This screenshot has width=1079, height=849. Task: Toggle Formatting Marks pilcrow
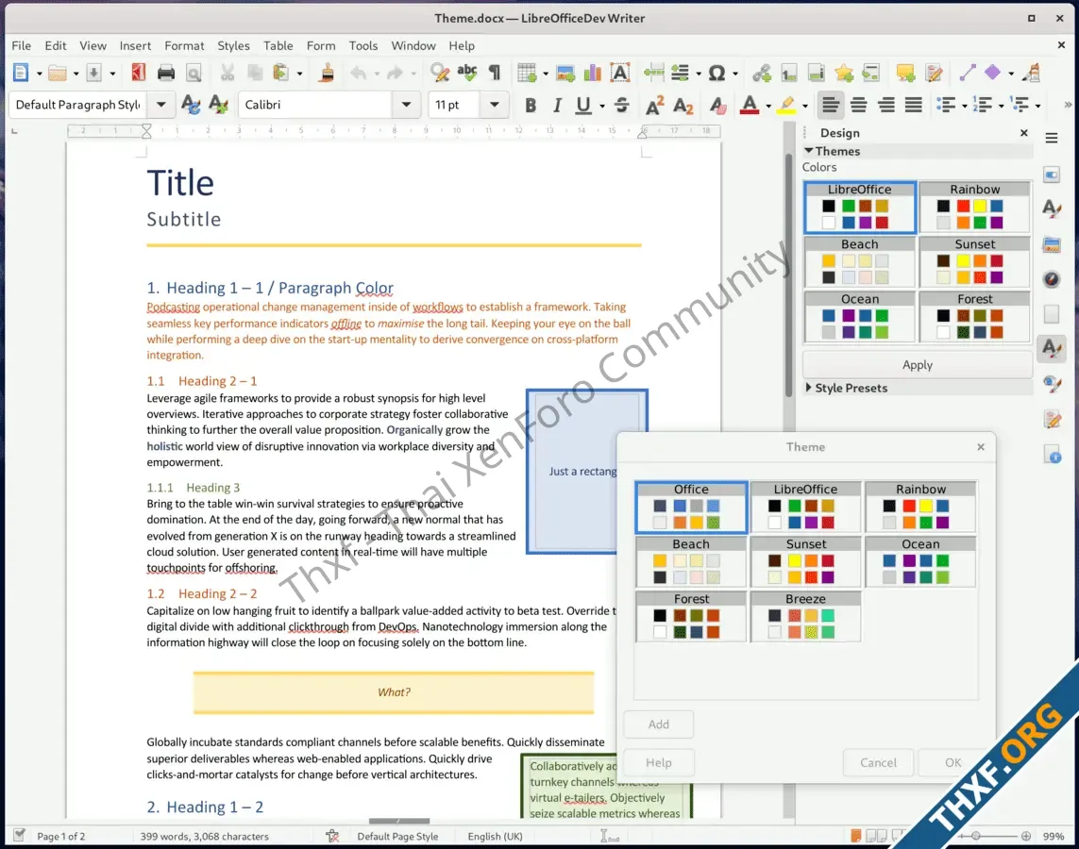click(x=494, y=73)
